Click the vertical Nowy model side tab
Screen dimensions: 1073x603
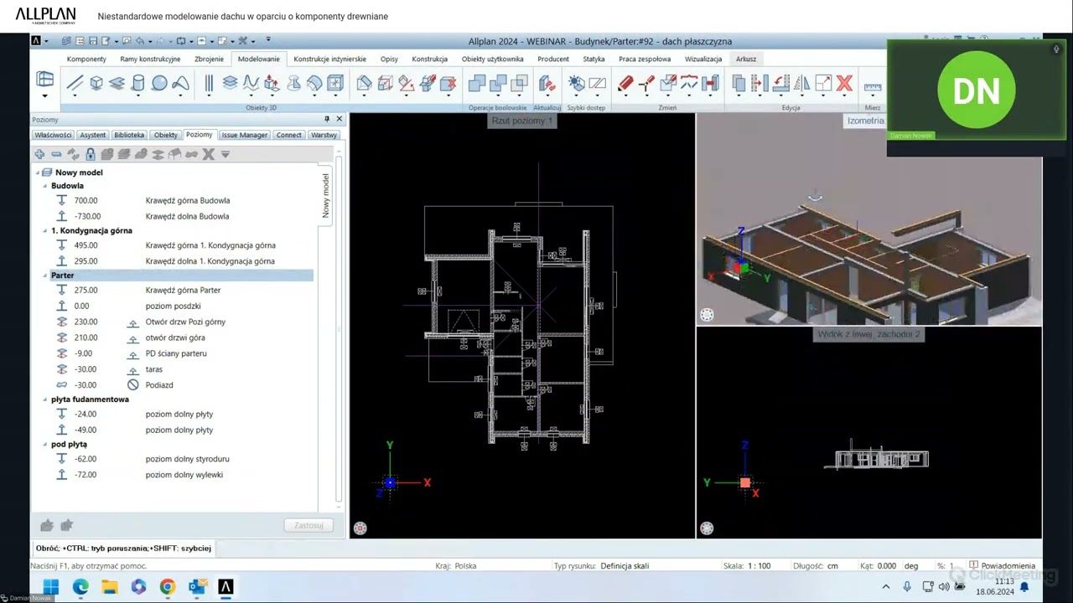coord(326,196)
